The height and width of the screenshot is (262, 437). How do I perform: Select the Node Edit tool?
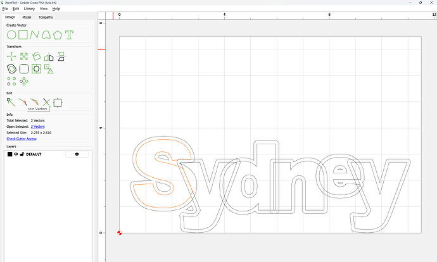11,102
